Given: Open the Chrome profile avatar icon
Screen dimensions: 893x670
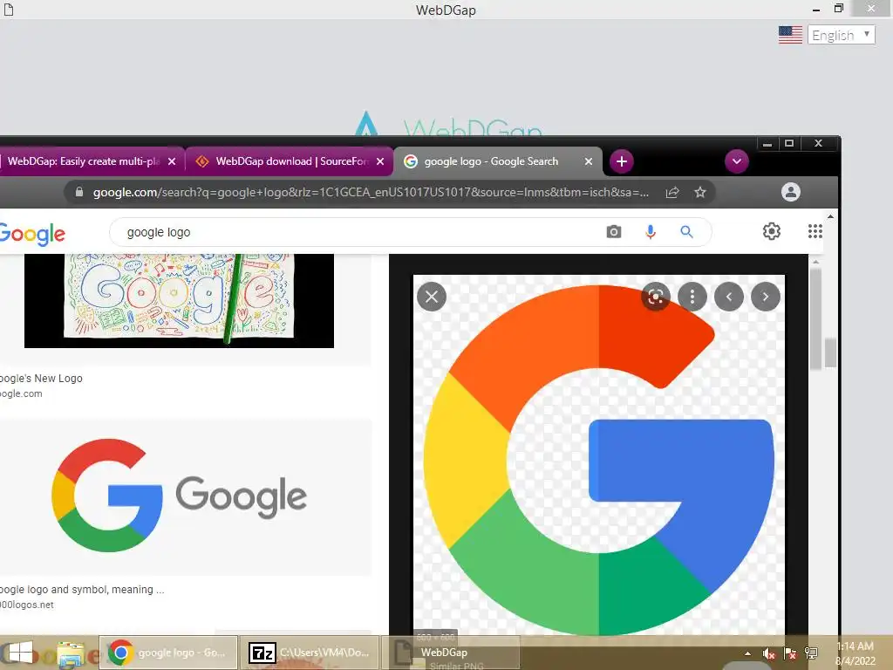Looking at the screenshot, I should (790, 192).
